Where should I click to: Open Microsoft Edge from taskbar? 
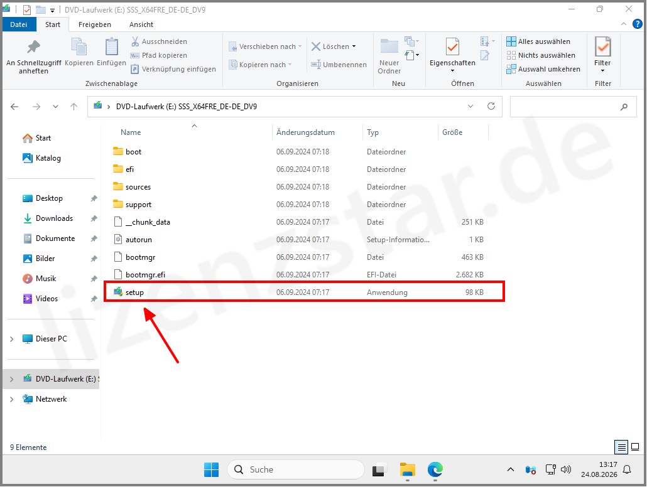(435, 469)
